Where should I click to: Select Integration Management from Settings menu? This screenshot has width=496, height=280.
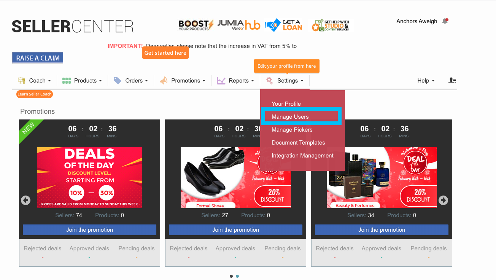click(x=302, y=156)
